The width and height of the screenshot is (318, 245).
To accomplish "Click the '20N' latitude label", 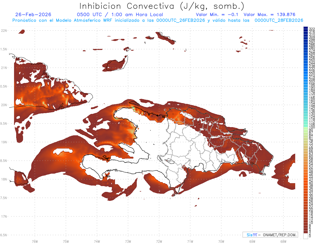I will [4, 105].
